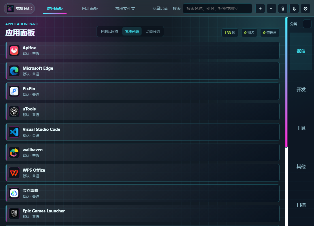Click the Apifox app icon
The height and width of the screenshot is (226, 314).
[x=14, y=50]
